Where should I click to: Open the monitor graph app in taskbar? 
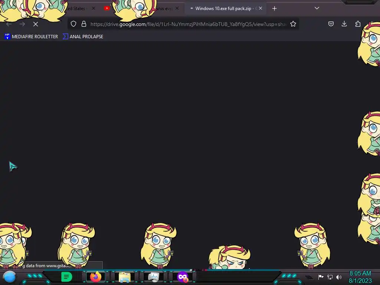pos(154,277)
